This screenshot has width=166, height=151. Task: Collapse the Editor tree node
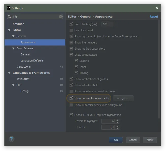[9, 30]
